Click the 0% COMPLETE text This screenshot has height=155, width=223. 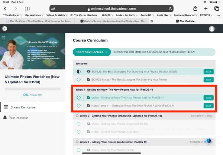click(x=32, y=95)
